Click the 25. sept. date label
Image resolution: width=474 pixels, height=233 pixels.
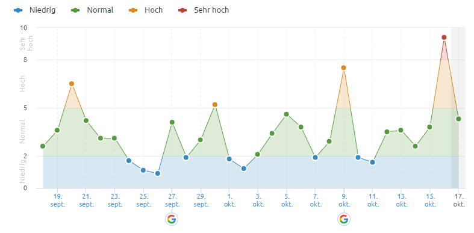point(144,200)
